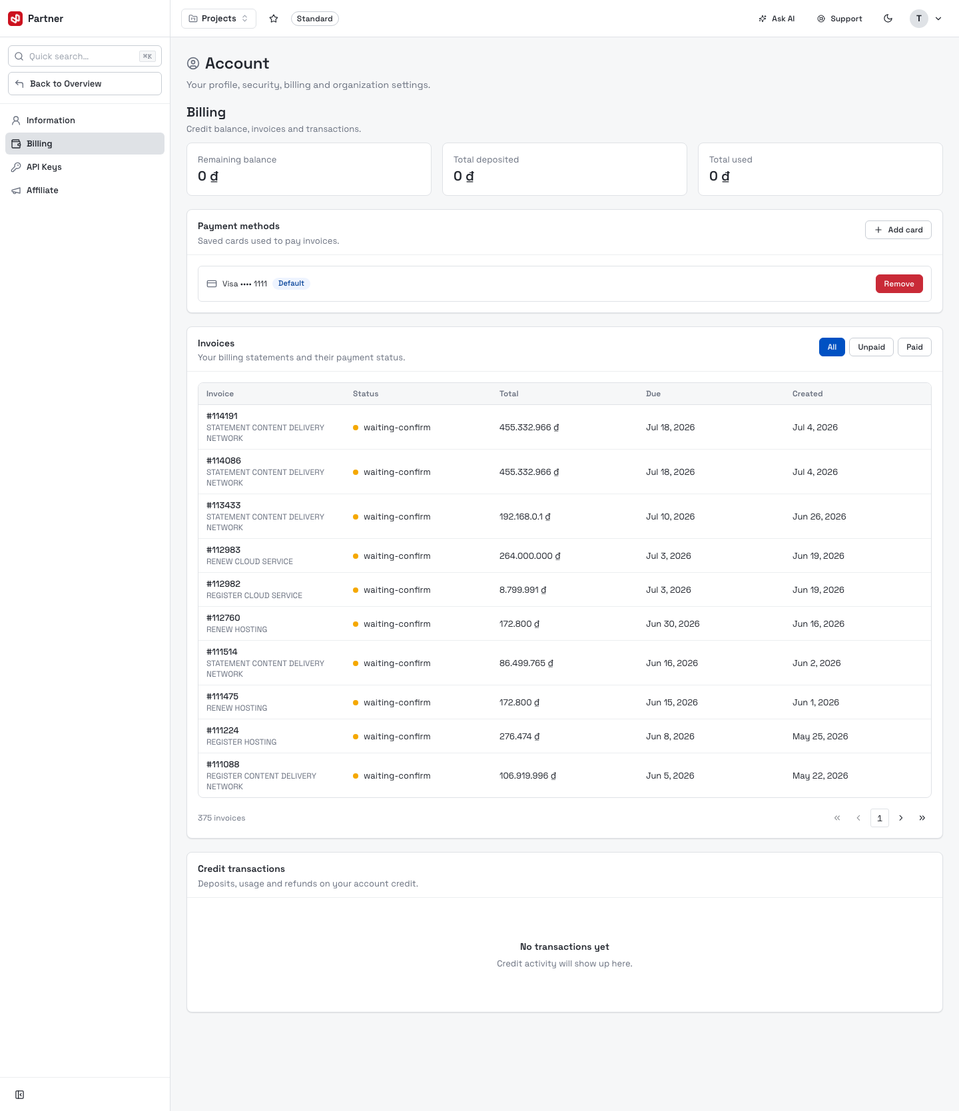959x1111 pixels.
Task: Click the Default card badge
Action: coord(291,284)
